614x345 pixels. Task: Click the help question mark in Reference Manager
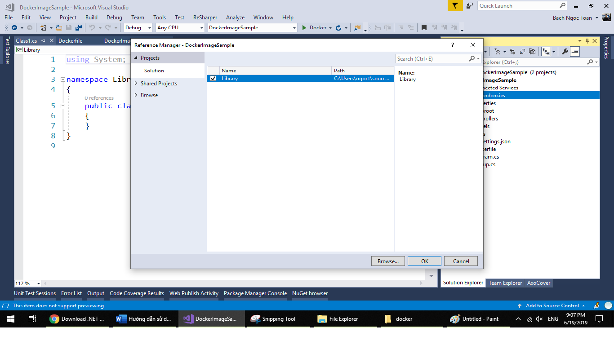pos(453,45)
